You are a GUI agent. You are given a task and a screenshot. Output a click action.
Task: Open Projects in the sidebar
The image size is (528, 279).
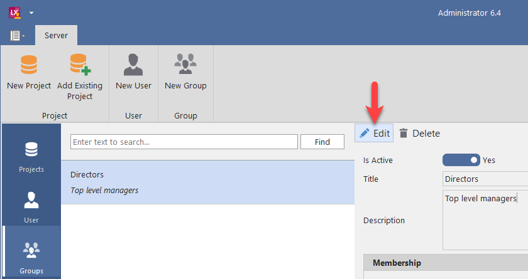[31, 157]
